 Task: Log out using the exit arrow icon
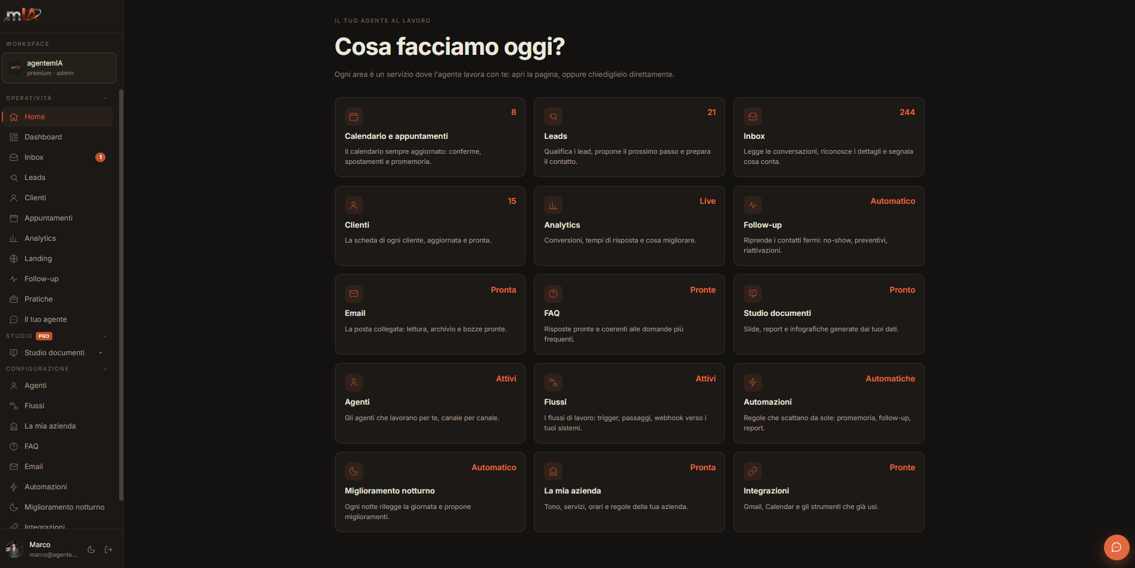click(x=108, y=550)
